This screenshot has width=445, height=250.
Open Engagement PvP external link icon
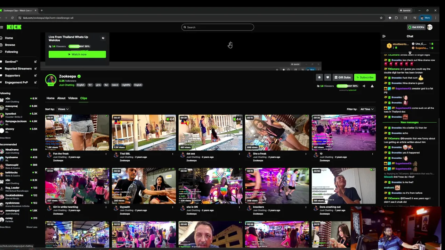pos(35,82)
